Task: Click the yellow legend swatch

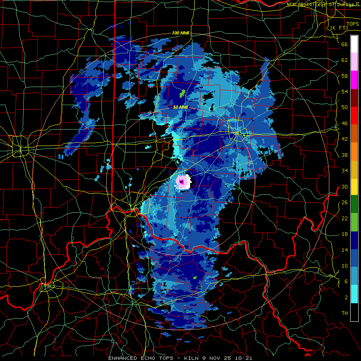Action: click(x=354, y=187)
